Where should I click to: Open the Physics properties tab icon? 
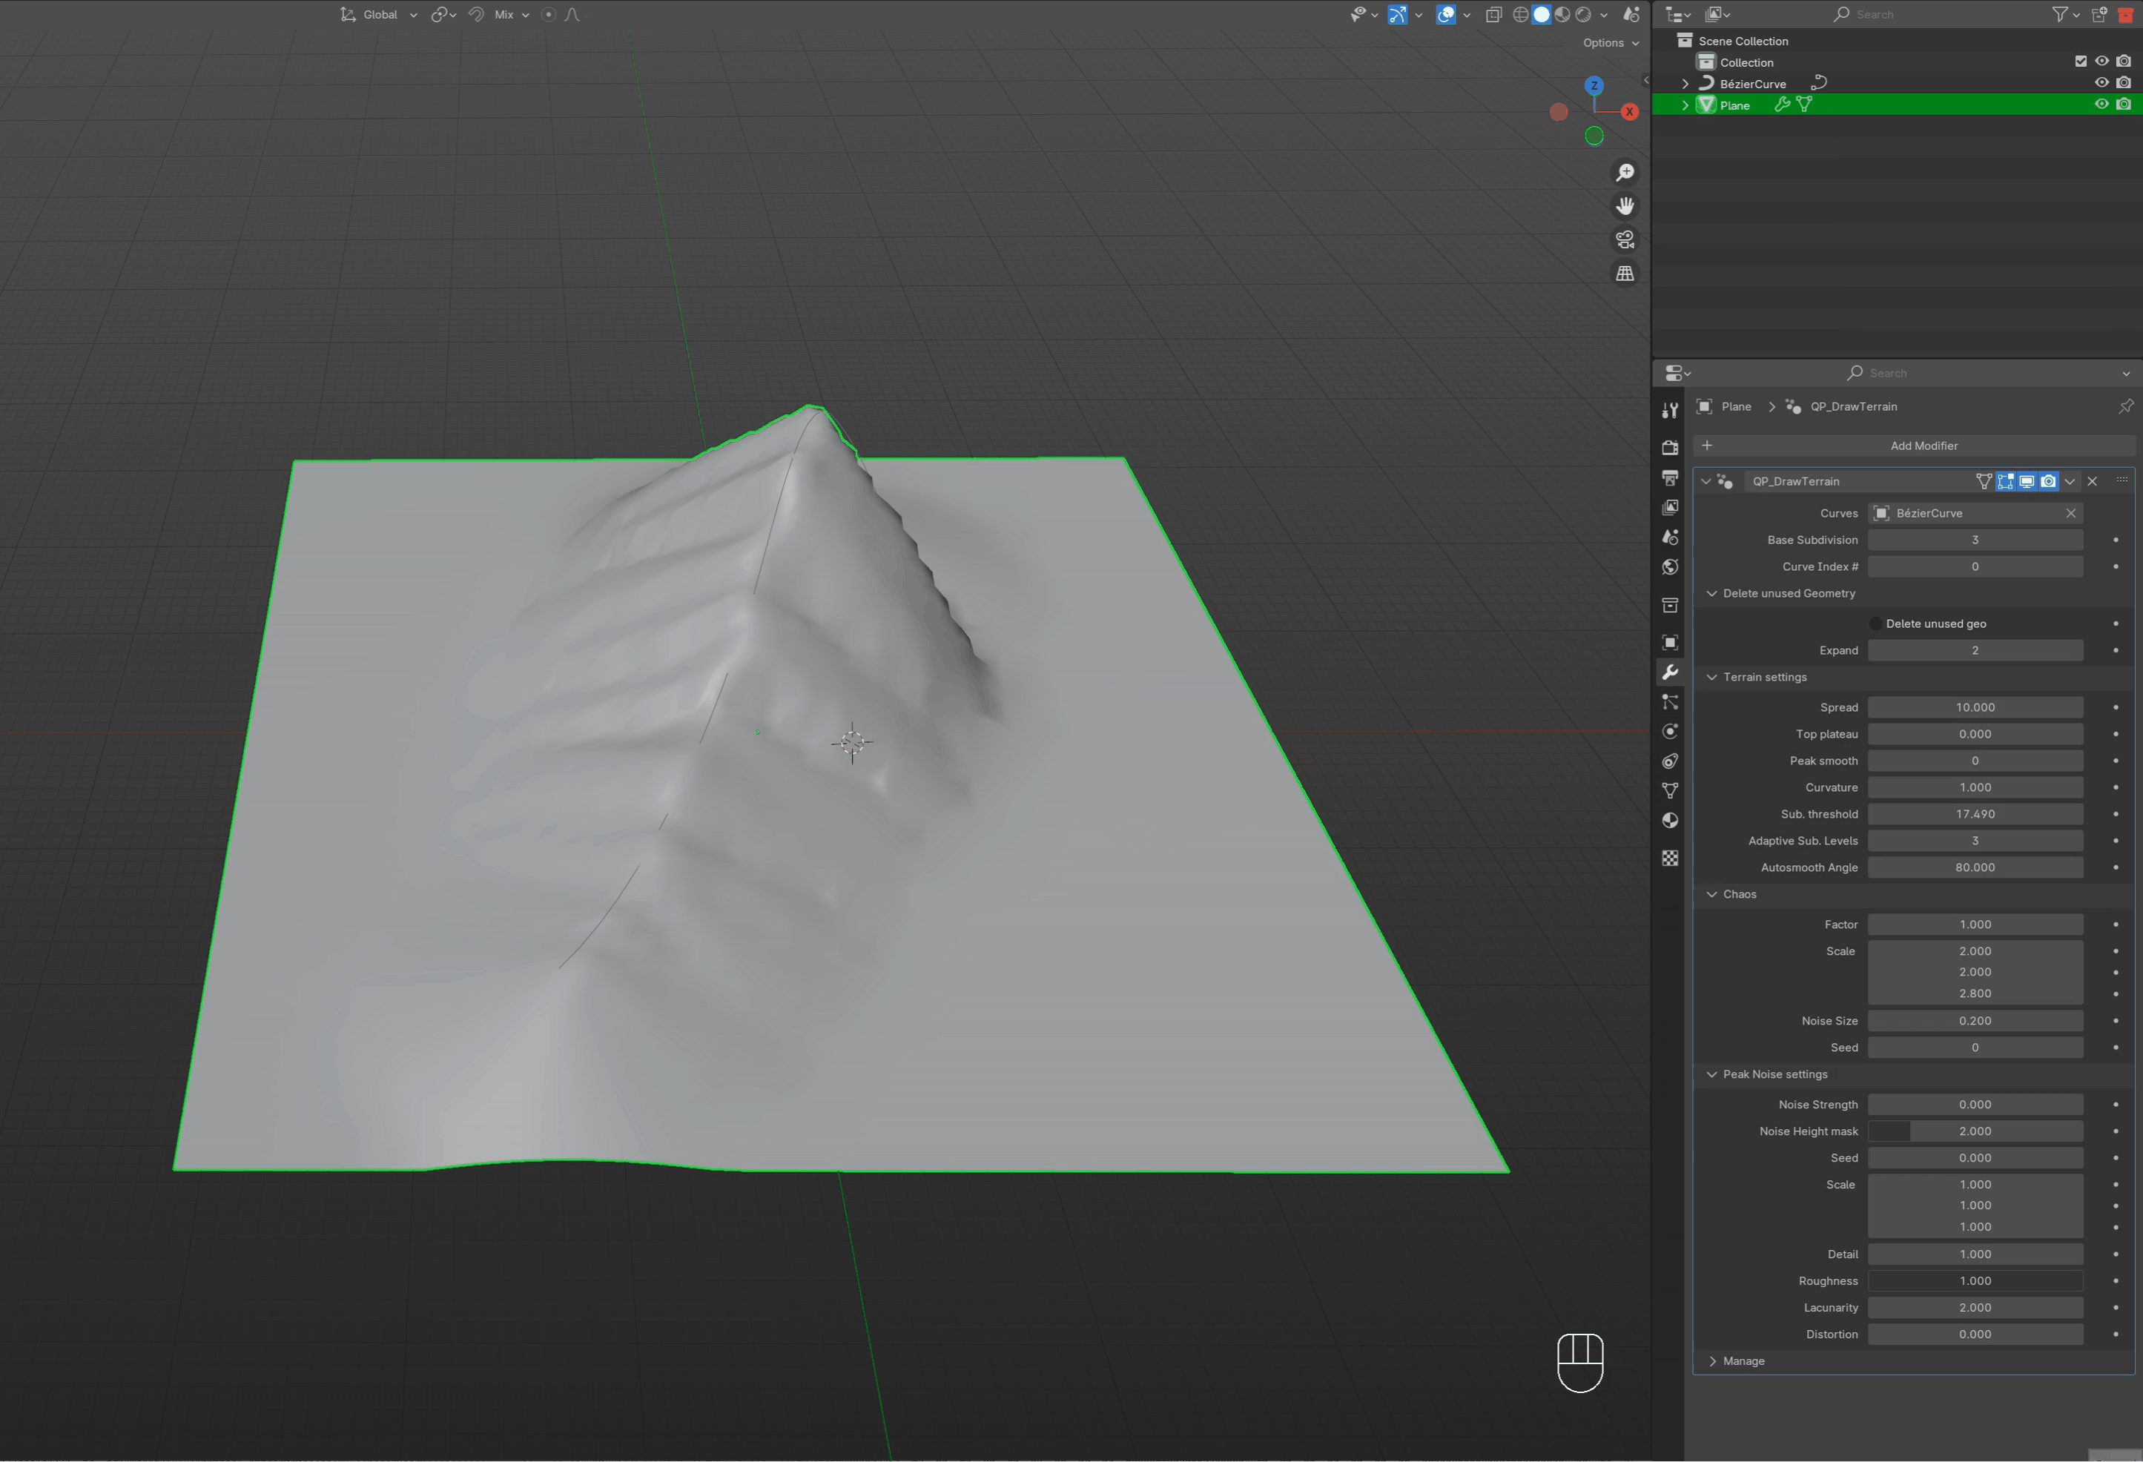[1670, 732]
